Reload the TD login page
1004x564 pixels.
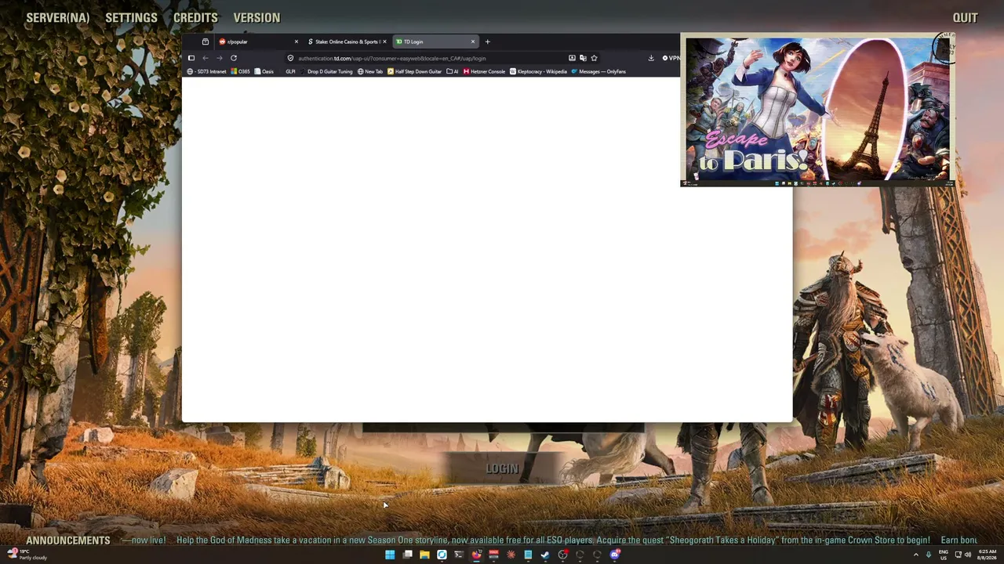(234, 58)
